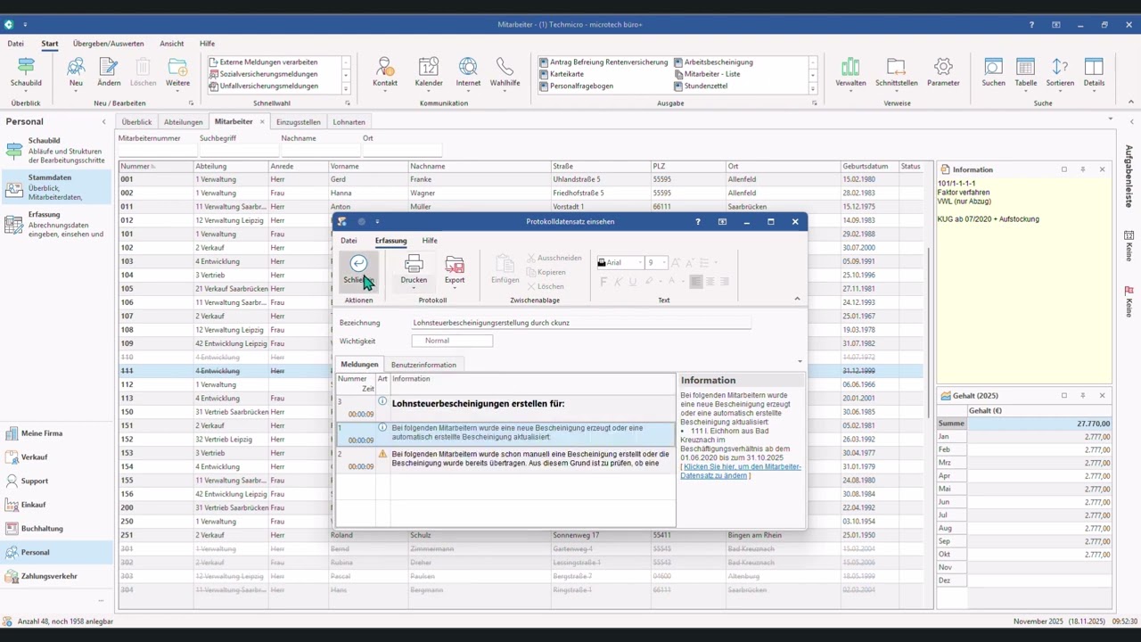Open Stammdaten in the Personal sidebar

click(x=57, y=187)
